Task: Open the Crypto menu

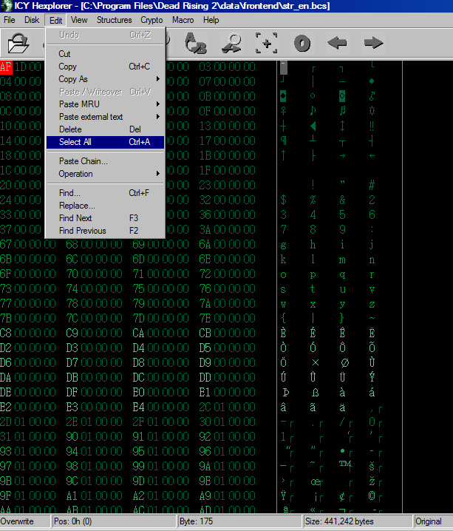Action: pyautogui.click(x=151, y=20)
